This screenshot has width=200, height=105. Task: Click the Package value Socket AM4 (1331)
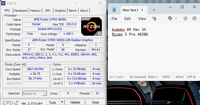50,29
